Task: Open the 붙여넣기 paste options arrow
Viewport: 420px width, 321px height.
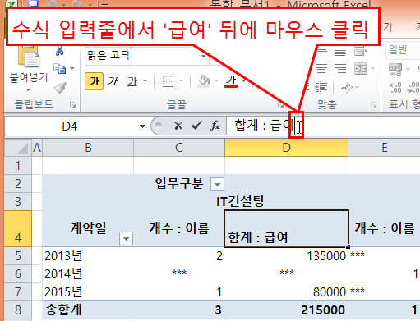Action: click(x=28, y=89)
